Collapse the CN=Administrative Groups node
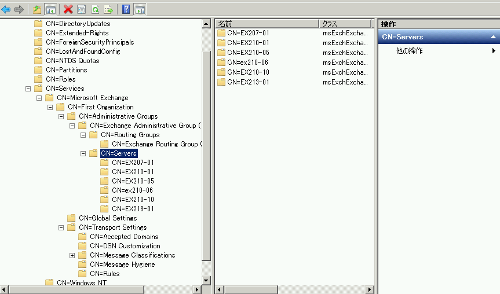Viewport: 500px width, 294px height. click(61, 116)
